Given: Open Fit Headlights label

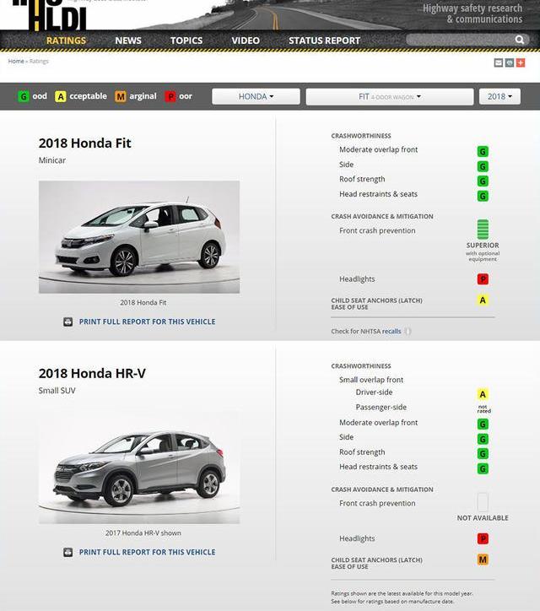Looking at the screenshot, I should 357,279.
